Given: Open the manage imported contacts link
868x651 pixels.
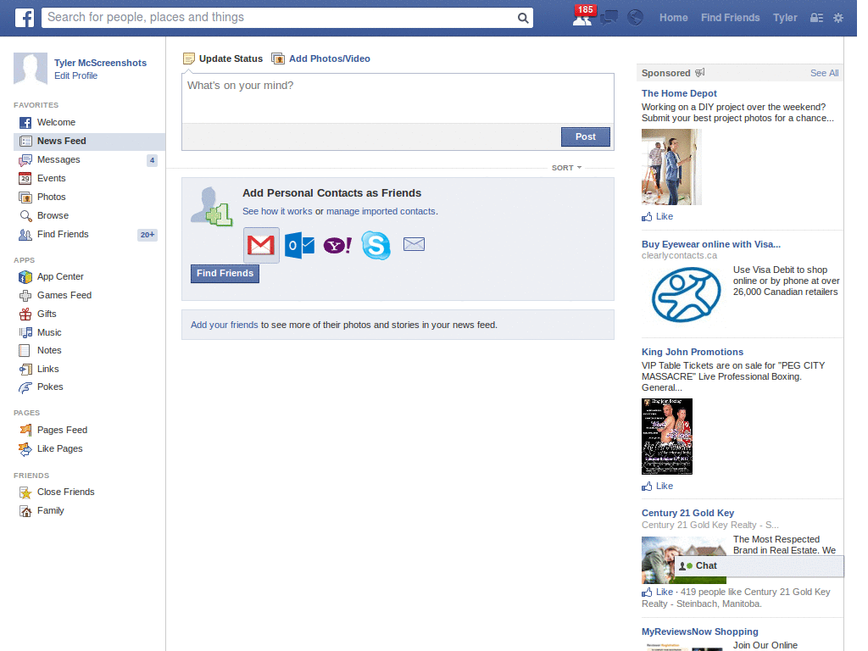Looking at the screenshot, I should (381, 211).
